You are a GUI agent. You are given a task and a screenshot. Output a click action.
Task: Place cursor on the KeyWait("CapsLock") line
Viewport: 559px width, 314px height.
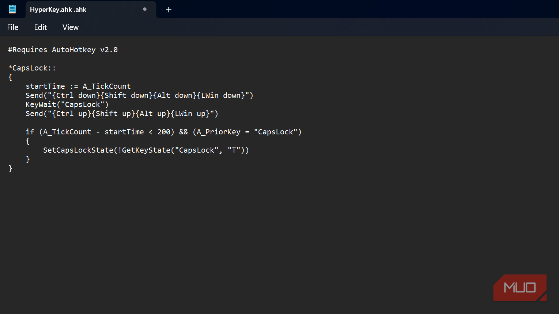pyautogui.click(x=67, y=104)
